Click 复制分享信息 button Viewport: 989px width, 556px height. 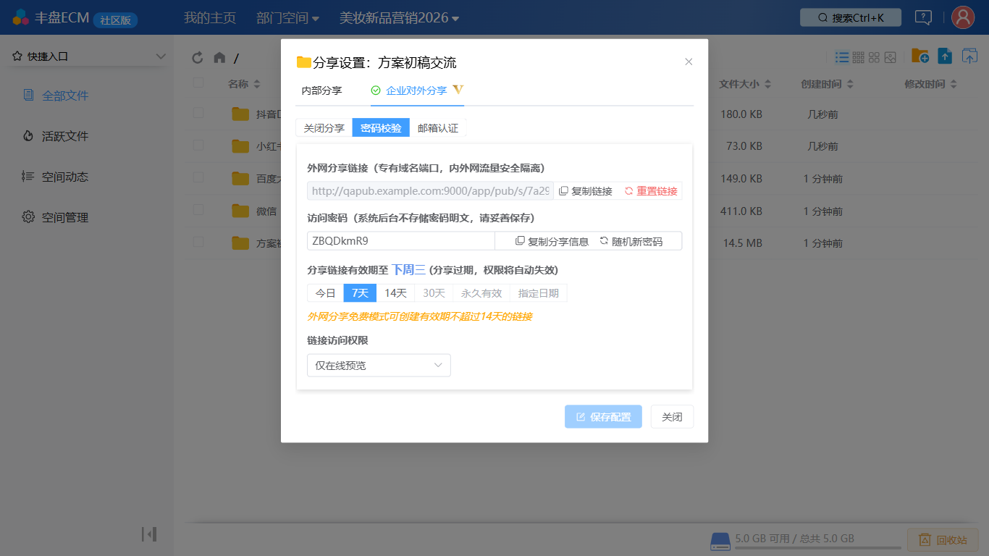[x=552, y=241]
